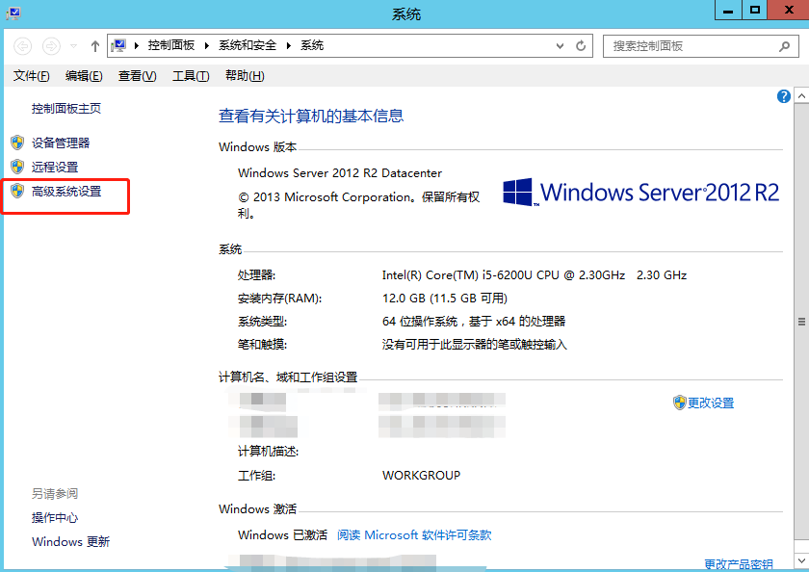Select the Windows Server 2012 R2 Datacenter text
809x572 pixels.
click(x=340, y=173)
